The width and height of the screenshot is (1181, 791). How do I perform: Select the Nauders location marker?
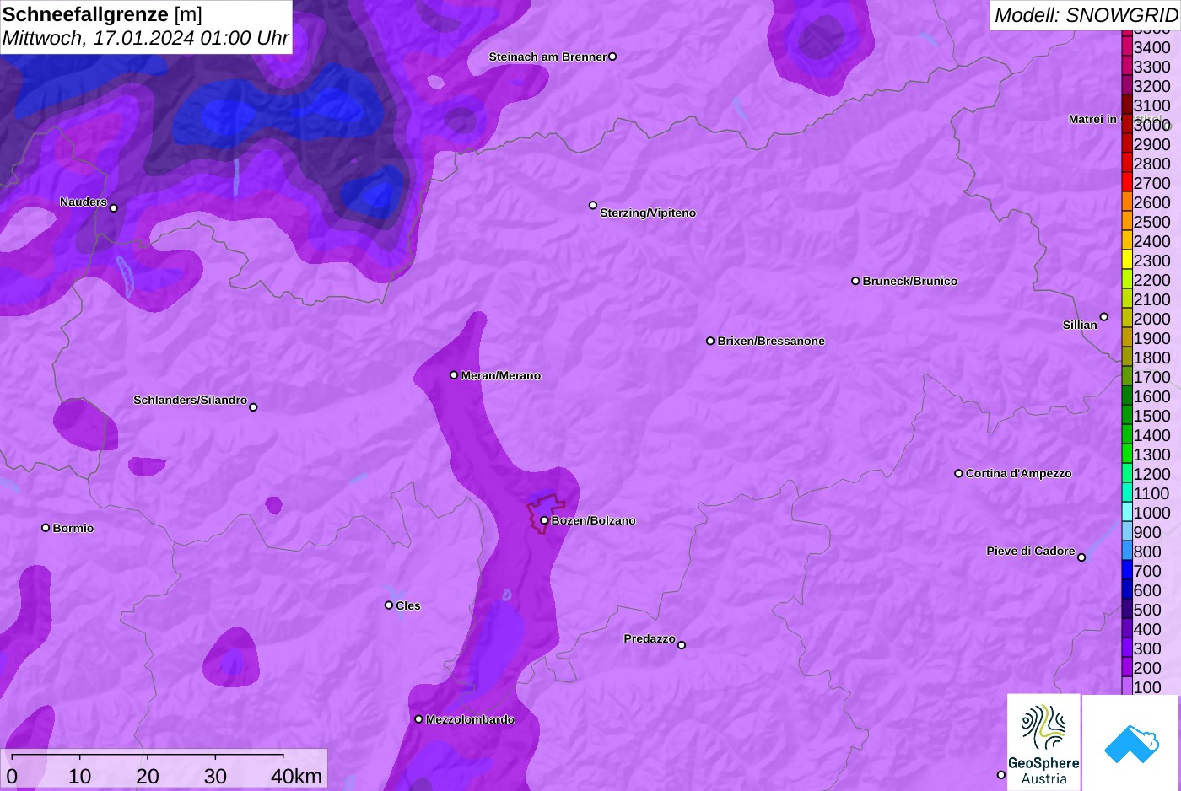pyautogui.click(x=114, y=207)
